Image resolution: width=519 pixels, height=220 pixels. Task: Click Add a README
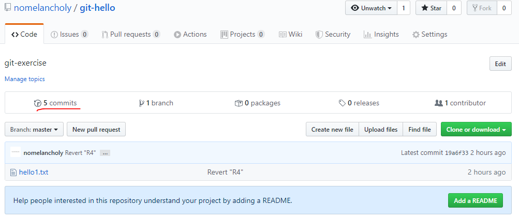[476, 200]
